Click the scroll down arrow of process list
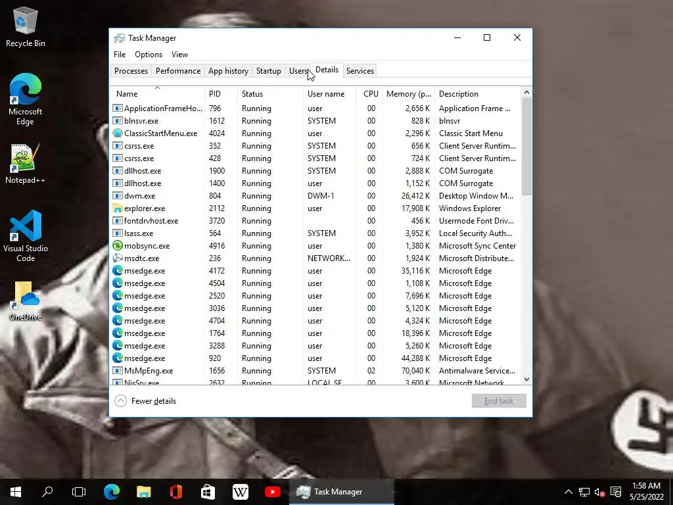This screenshot has width=673, height=505. [x=526, y=379]
